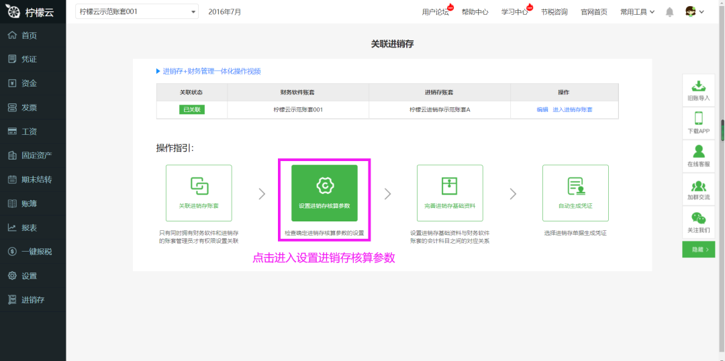
Task: Open the 凭证 voucher sidebar item
Action: coord(33,59)
